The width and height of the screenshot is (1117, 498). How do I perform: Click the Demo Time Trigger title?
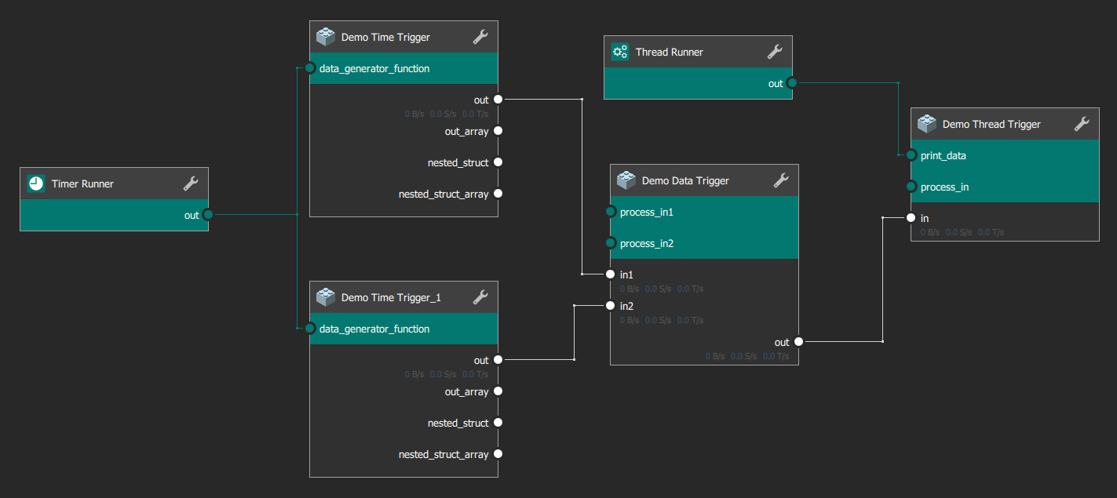[385, 37]
